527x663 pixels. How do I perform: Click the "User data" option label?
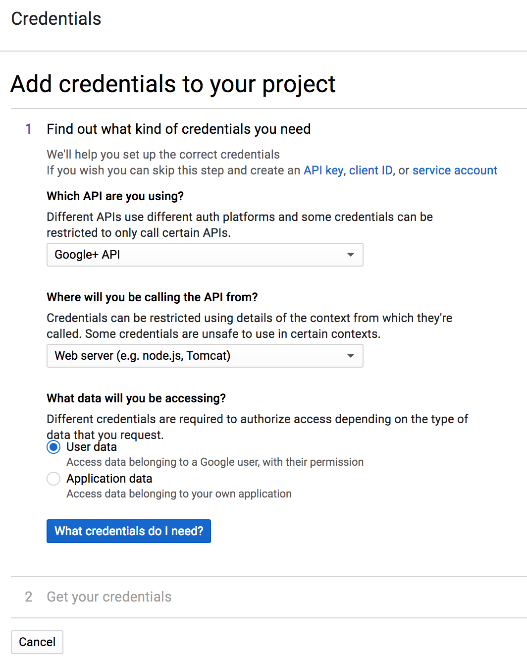(92, 447)
